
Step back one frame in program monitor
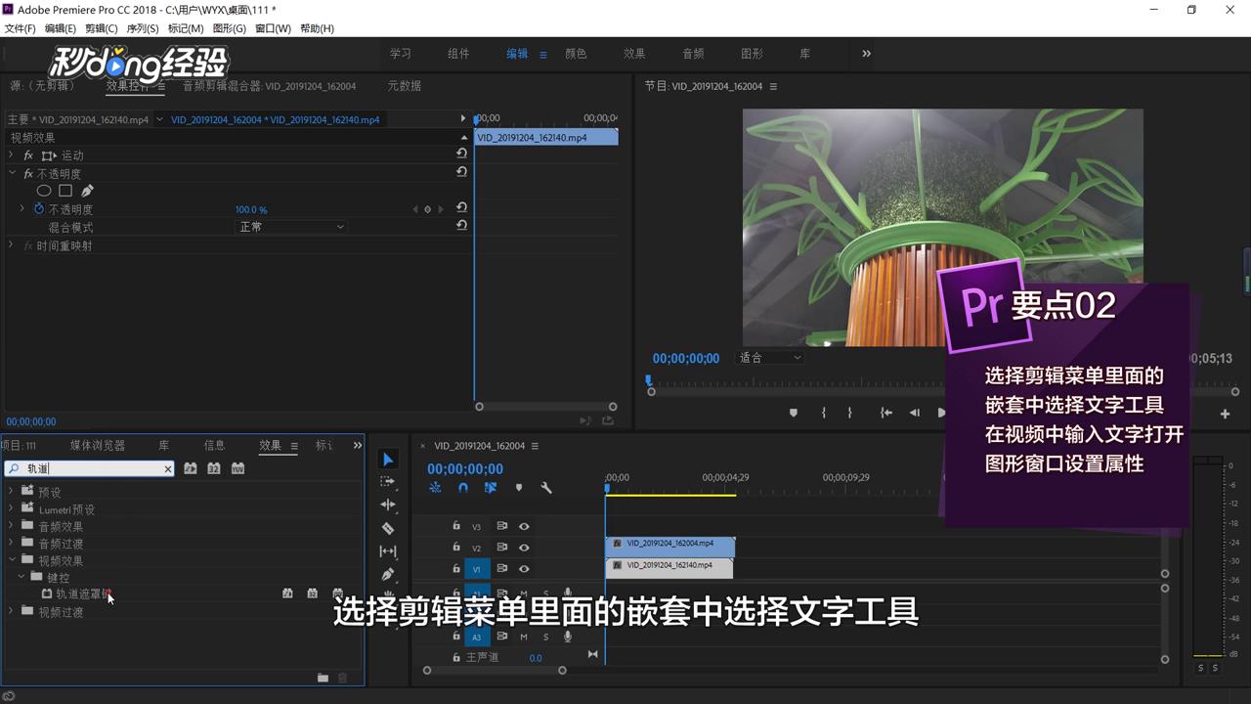pyautogui.click(x=915, y=413)
